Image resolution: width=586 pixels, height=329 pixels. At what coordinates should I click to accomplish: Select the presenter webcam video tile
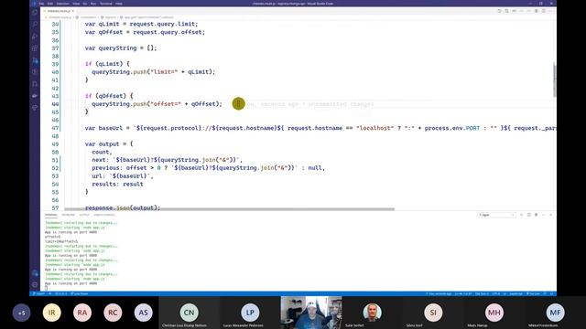(311, 313)
